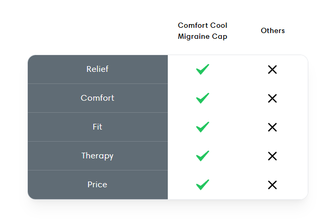Select the Comfort row label
The height and width of the screenshot is (224, 334).
coord(98,98)
